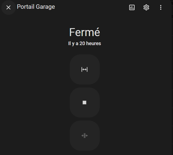Viewport: 173px width, 155px height.
Task: Select the top cover control button
Action: coord(85,69)
